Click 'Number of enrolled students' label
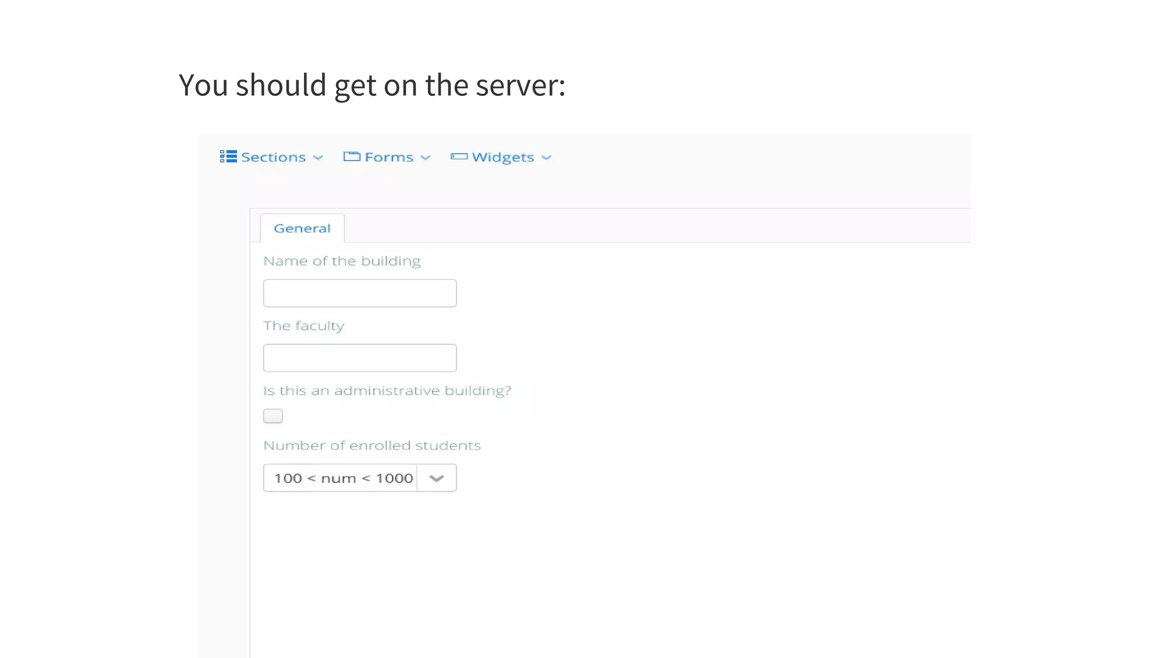The image size is (1170, 658). click(372, 446)
